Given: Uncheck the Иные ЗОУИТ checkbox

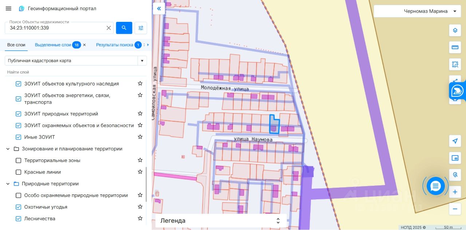Looking at the screenshot, I should pyautogui.click(x=19, y=137).
